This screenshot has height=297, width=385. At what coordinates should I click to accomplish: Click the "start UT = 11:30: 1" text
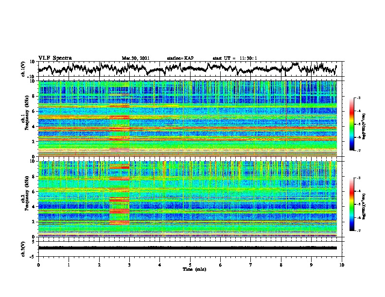[235, 58]
